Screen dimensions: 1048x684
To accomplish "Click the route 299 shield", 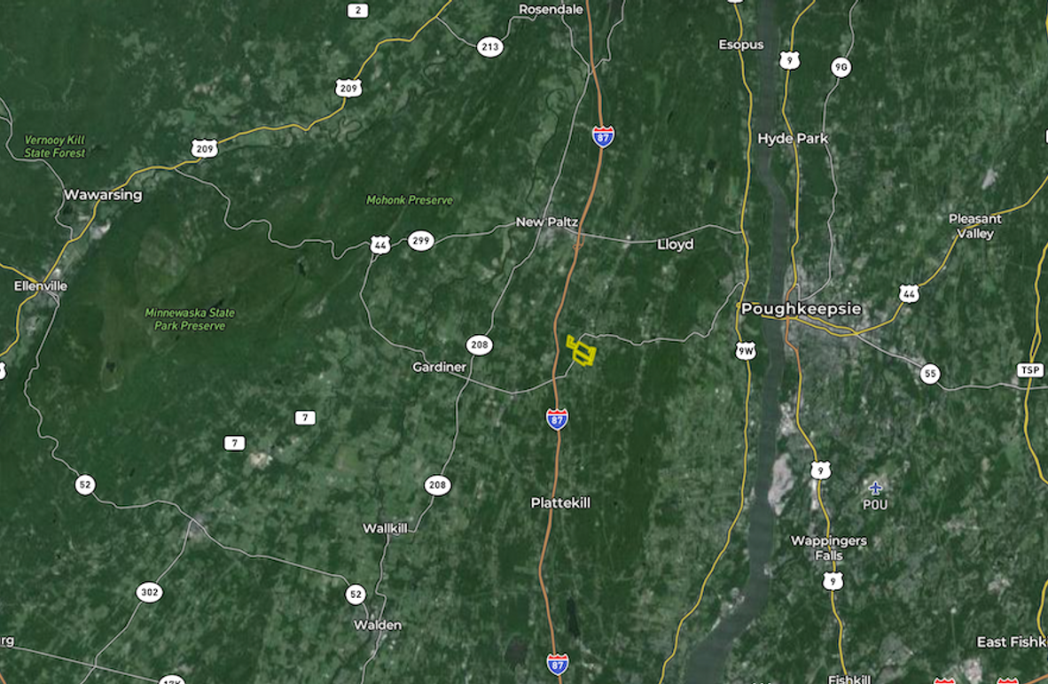I will pos(420,240).
